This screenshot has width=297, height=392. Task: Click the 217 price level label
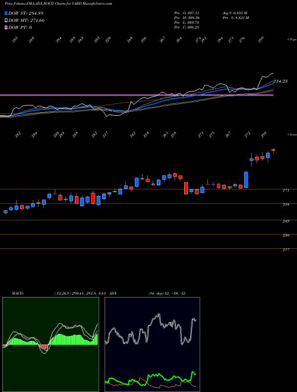tap(286, 249)
